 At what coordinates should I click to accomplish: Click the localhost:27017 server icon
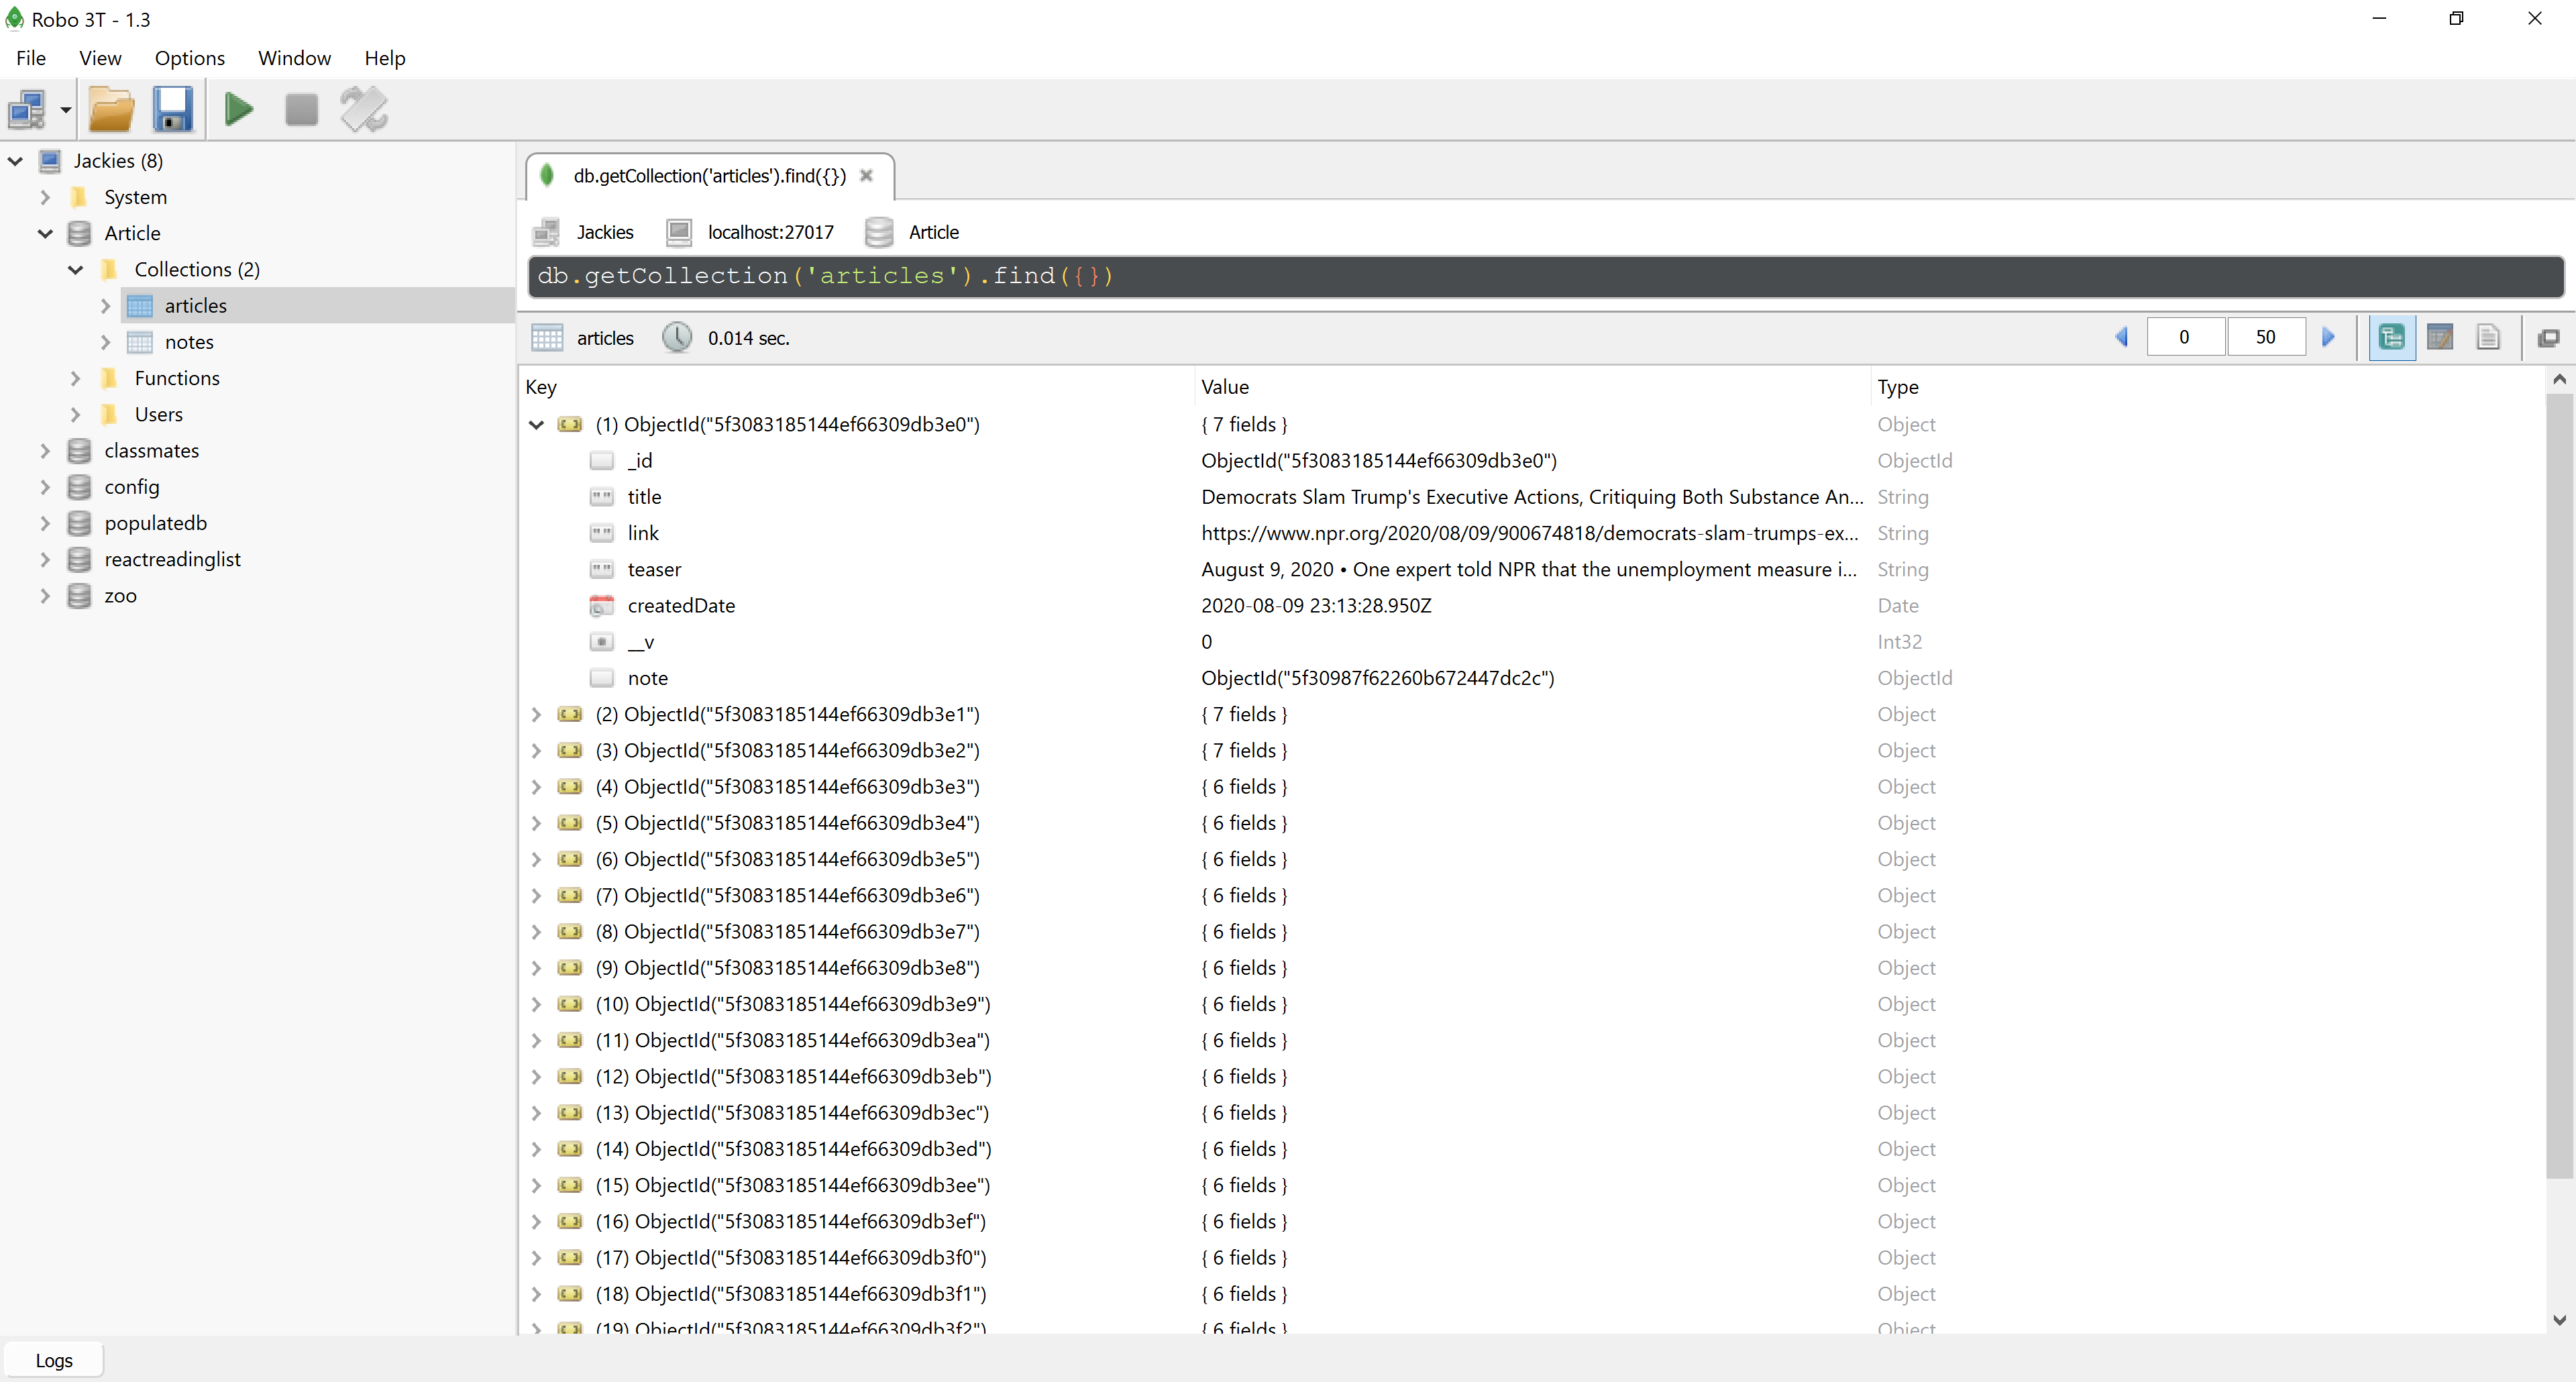coord(679,232)
